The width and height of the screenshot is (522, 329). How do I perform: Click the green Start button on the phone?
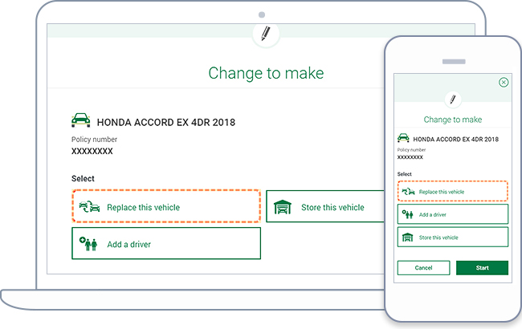[x=482, y=268]
